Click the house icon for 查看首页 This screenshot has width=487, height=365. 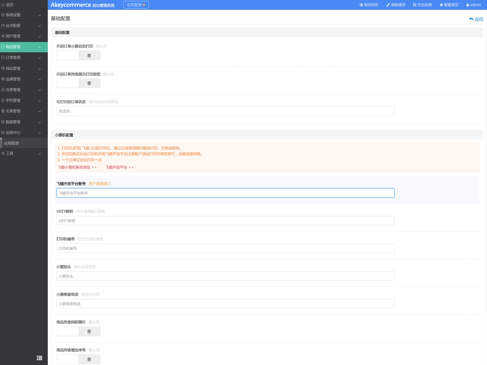pos(441,5)
